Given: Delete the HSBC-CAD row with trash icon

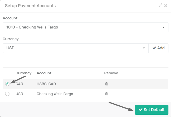Looking at the screenshot, I should [106, 84].
